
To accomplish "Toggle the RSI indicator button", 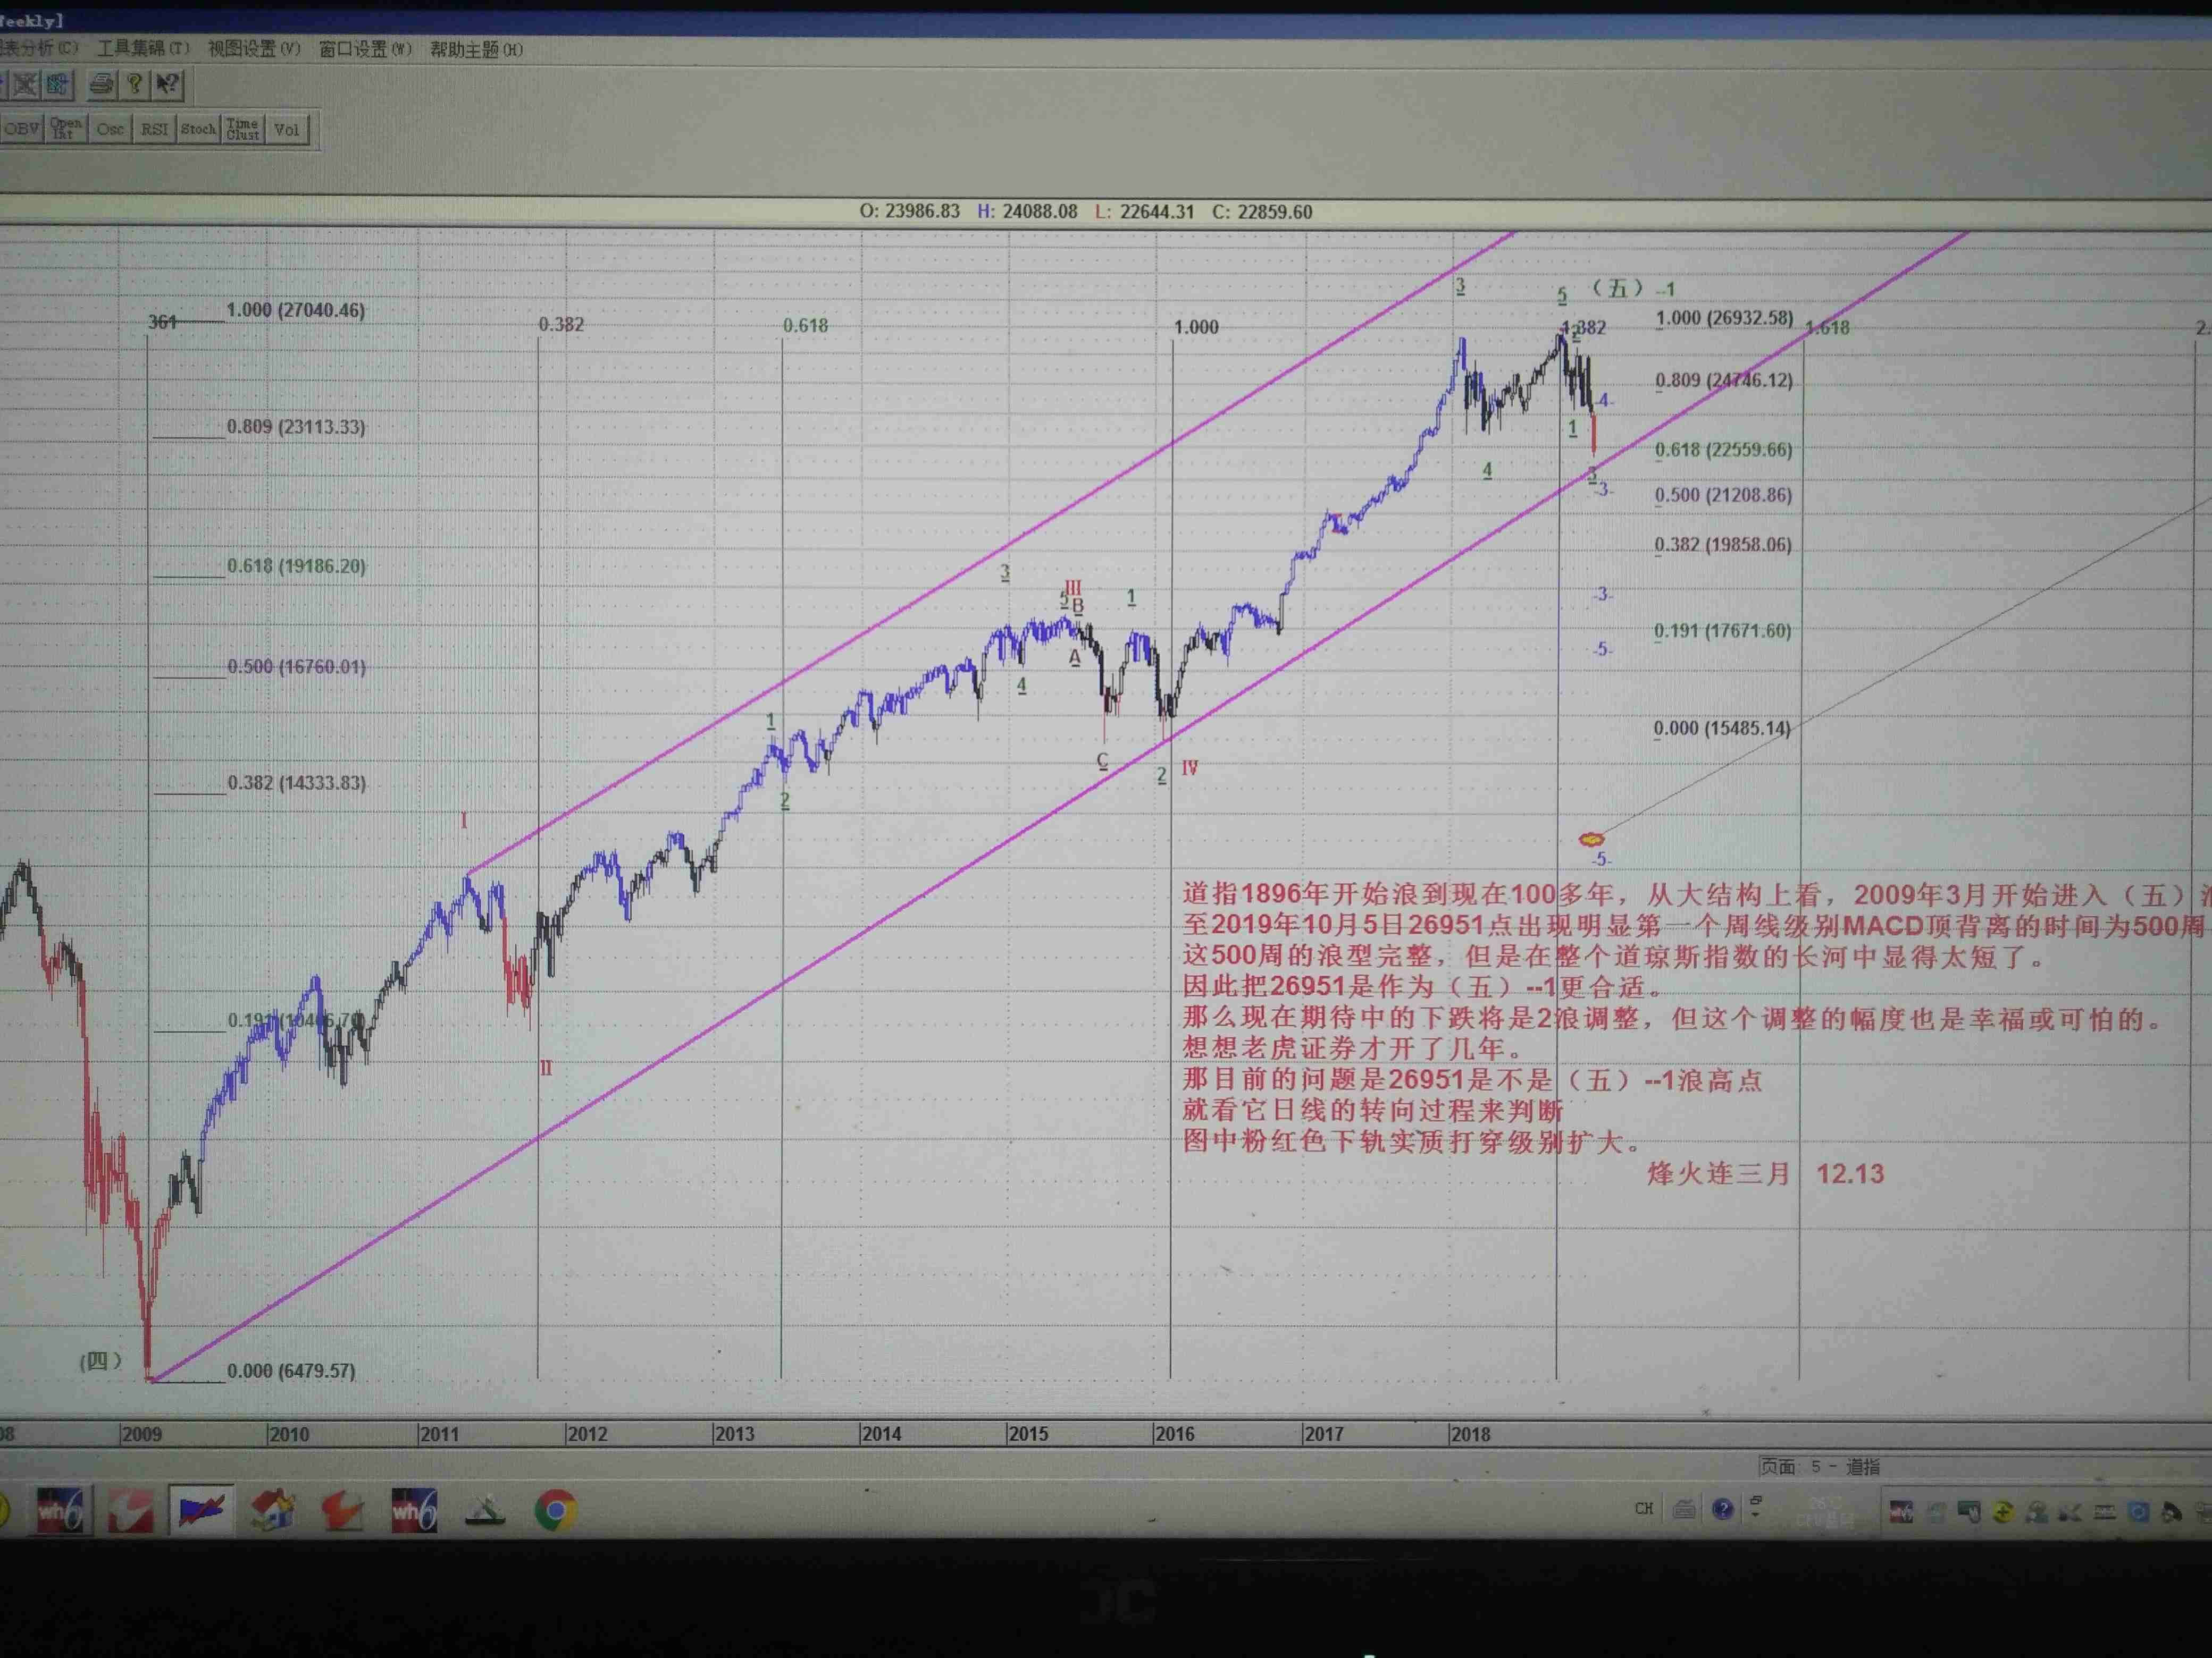I will pyautogui.click(x=154, y=129).
